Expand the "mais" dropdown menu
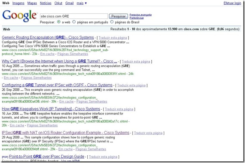The image size is (245, 163). [x=82, y=3]
